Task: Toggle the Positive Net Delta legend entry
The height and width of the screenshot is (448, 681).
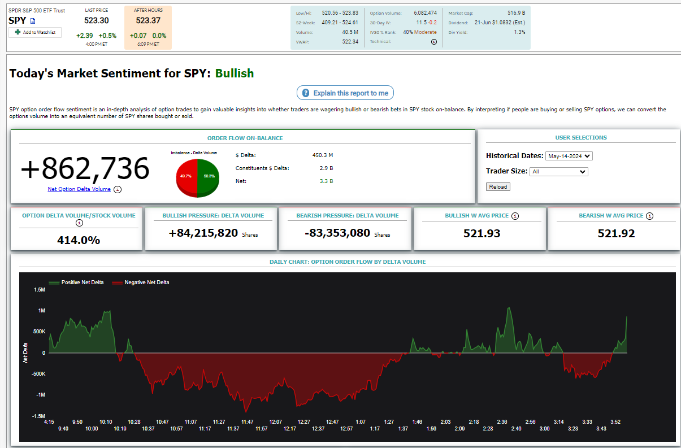Action: (76, 282)
